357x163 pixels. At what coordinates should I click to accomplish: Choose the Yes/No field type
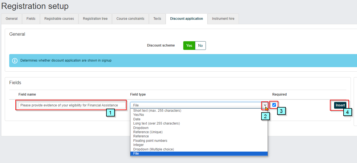[199, 115]
